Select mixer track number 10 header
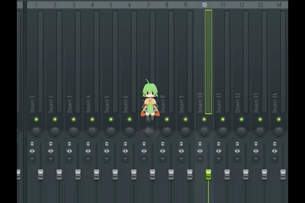The image size is (305, 203). point(204,5)
